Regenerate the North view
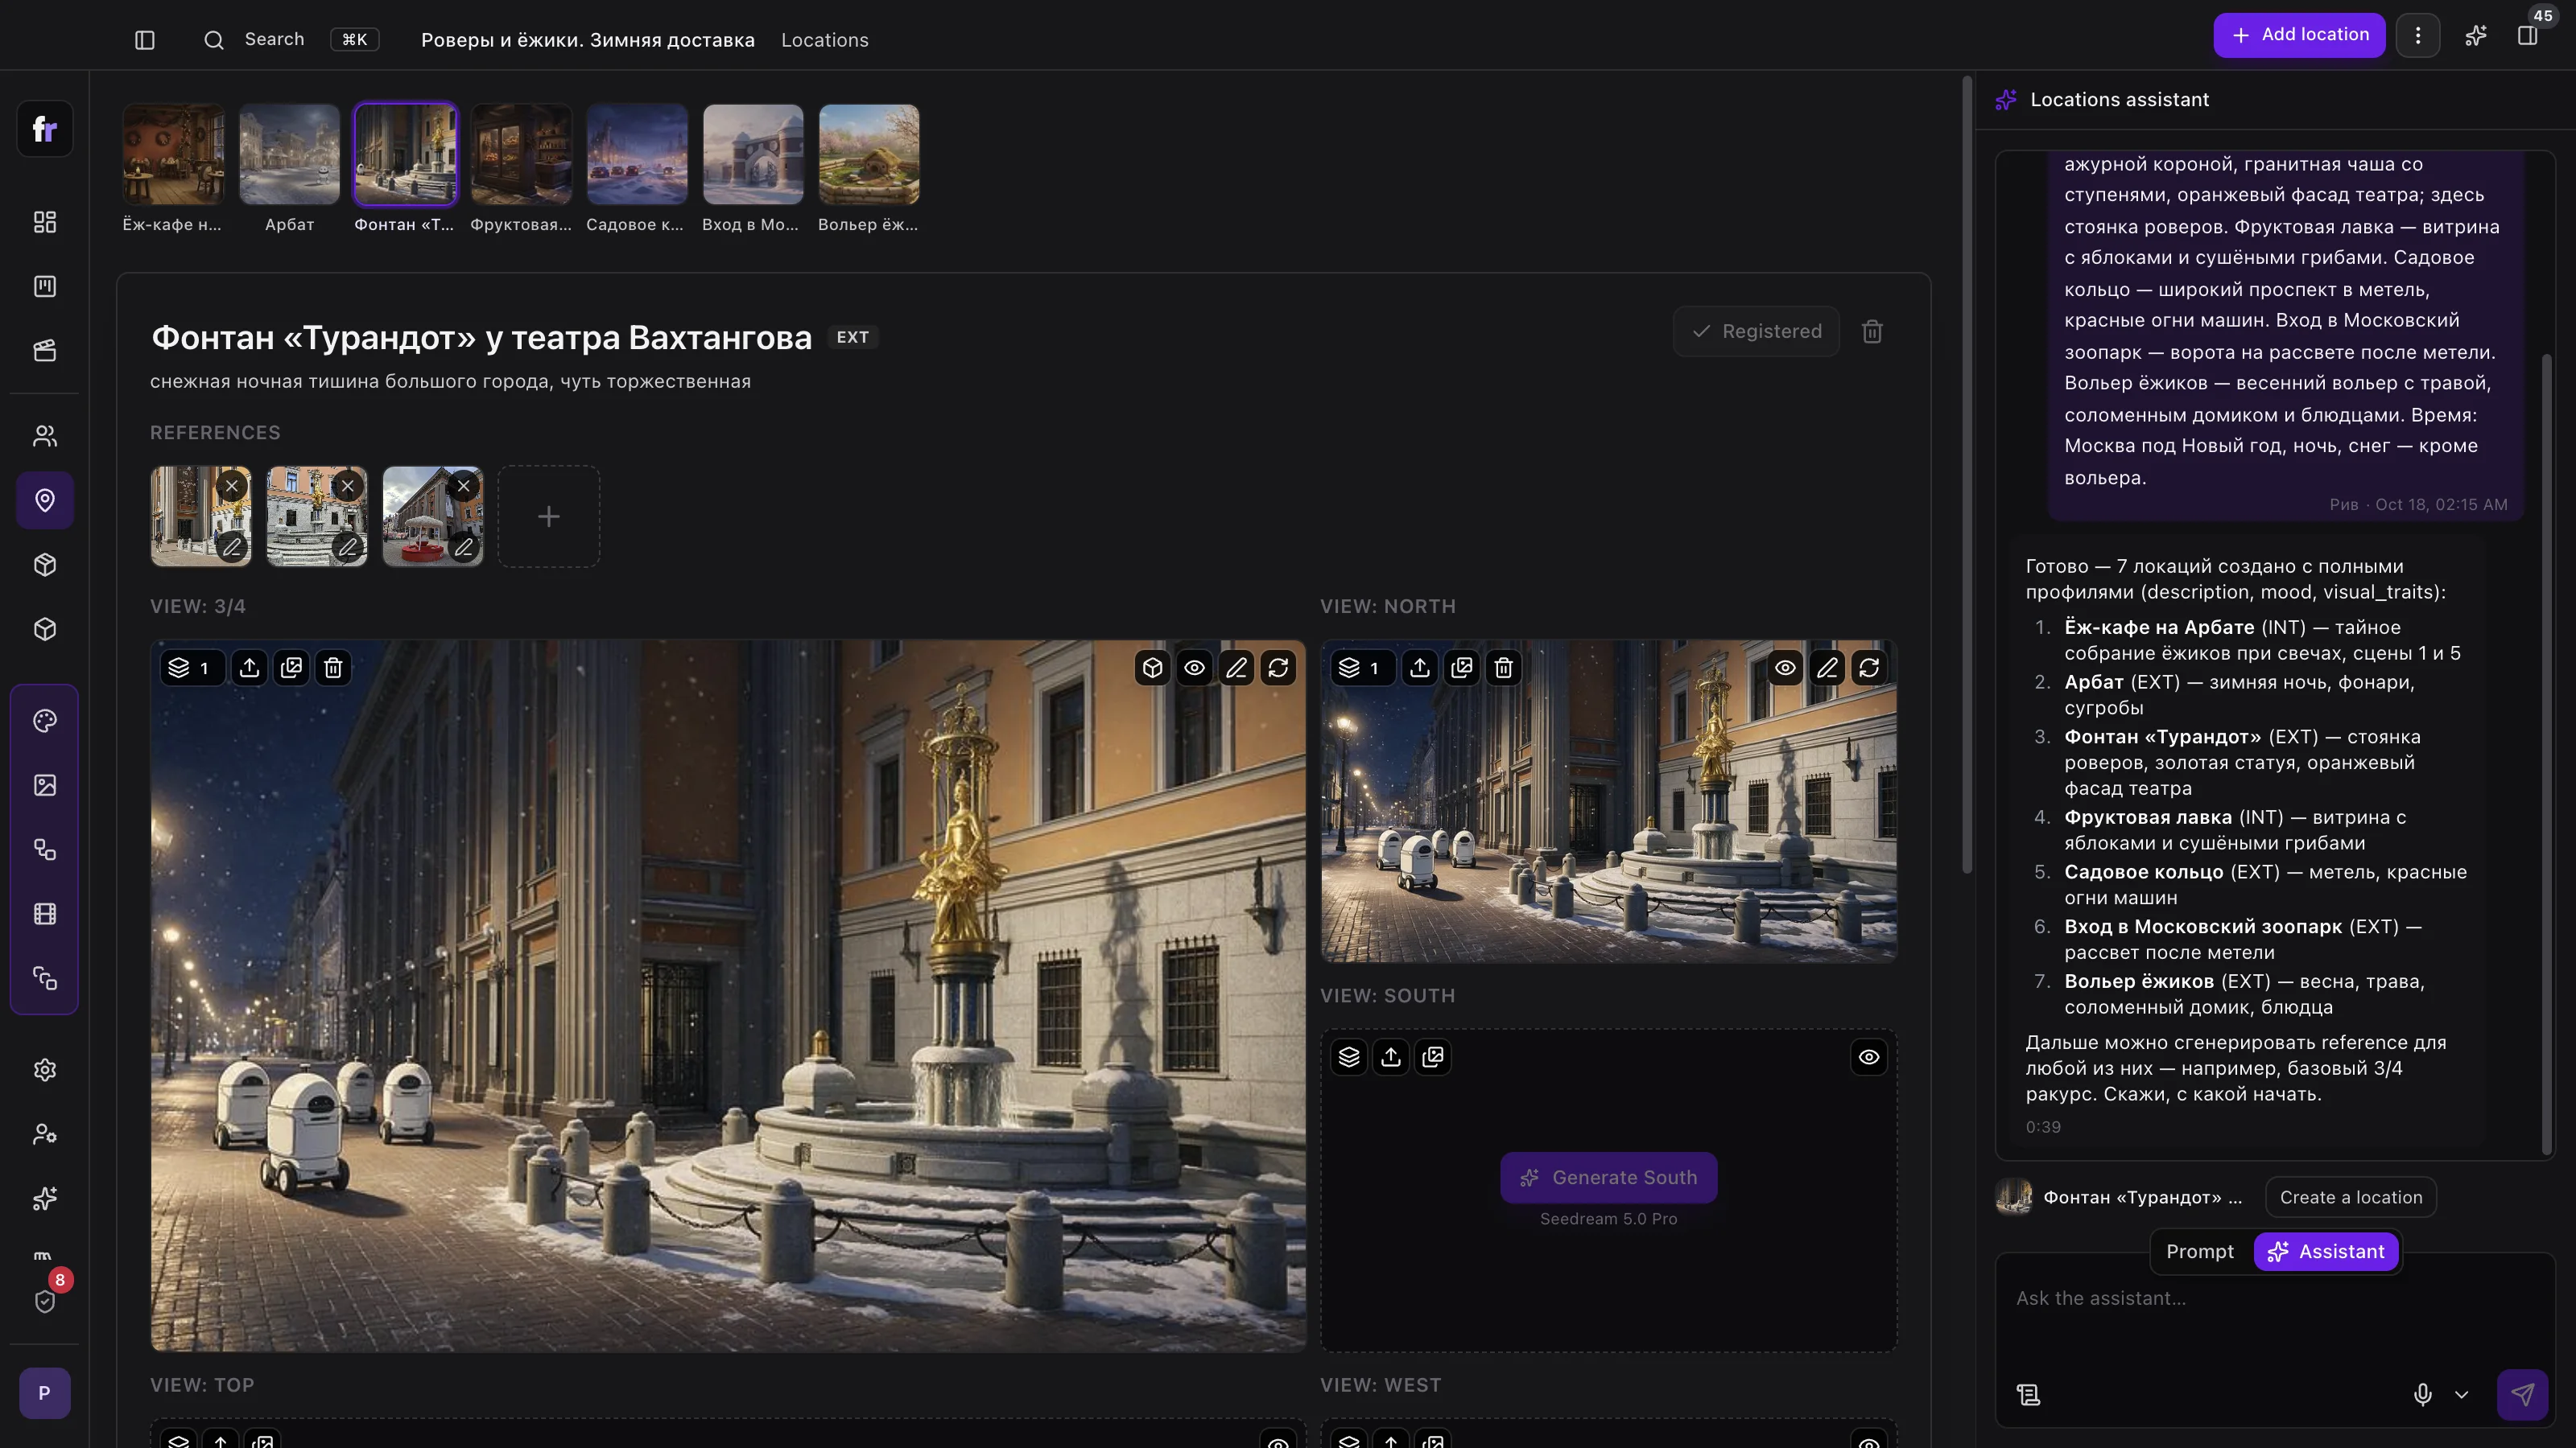 tap(1870, 668)
